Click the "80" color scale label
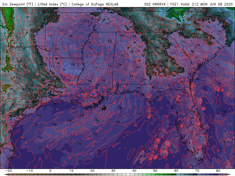 coord(218,171)
